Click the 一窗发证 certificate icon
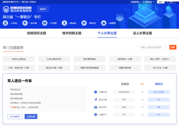Screen dimensions: 179x127 pyautogui.click(x=84, y=23)
